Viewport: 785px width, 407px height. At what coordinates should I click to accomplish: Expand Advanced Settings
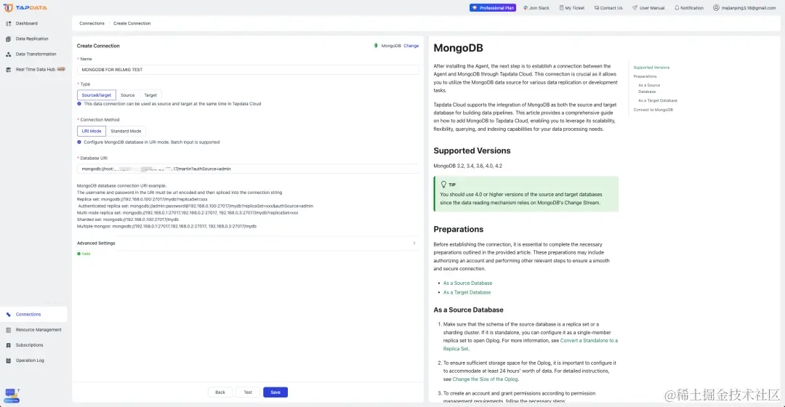247,243
